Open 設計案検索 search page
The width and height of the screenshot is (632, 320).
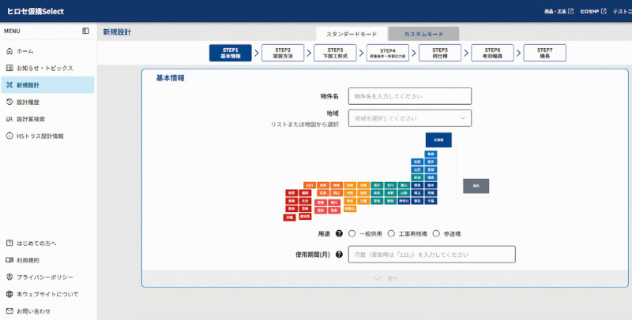coord(31,119)
